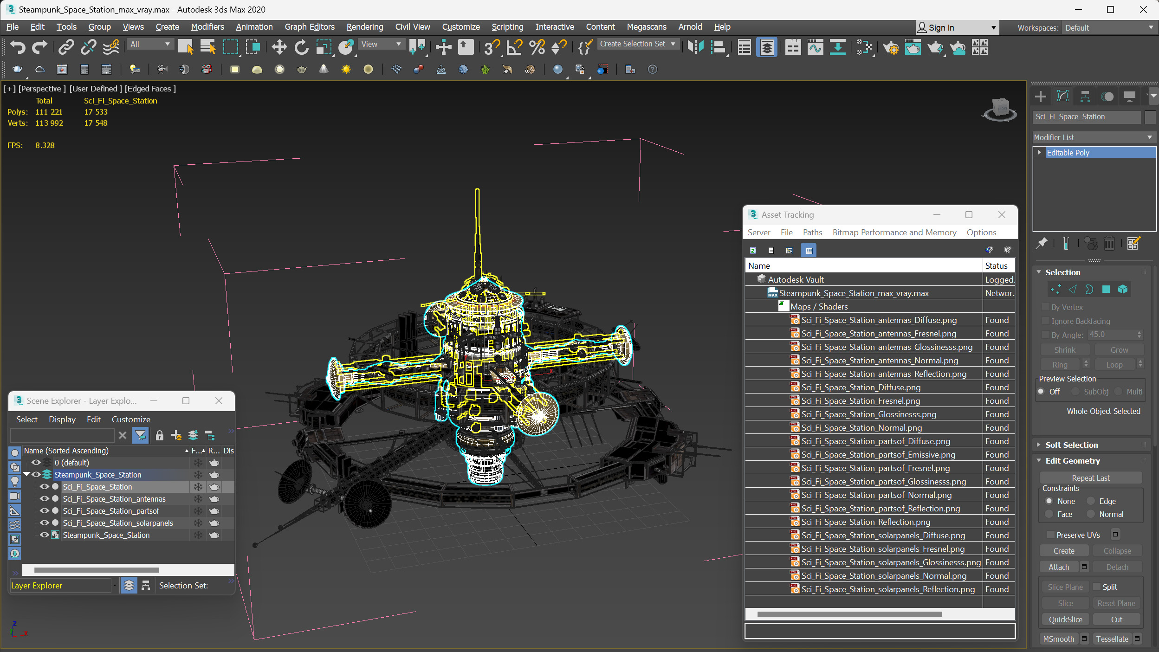Activate the Select and Move tool

(279, 47)
